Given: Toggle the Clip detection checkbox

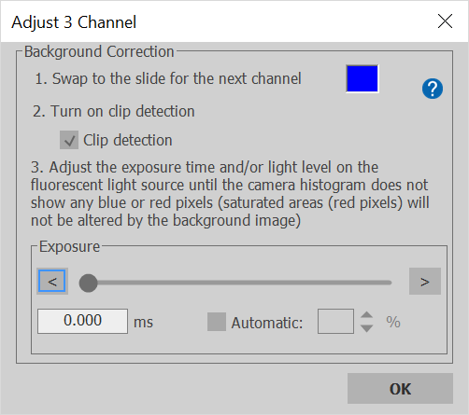Looking at the screenshot, I should point(69,140).
